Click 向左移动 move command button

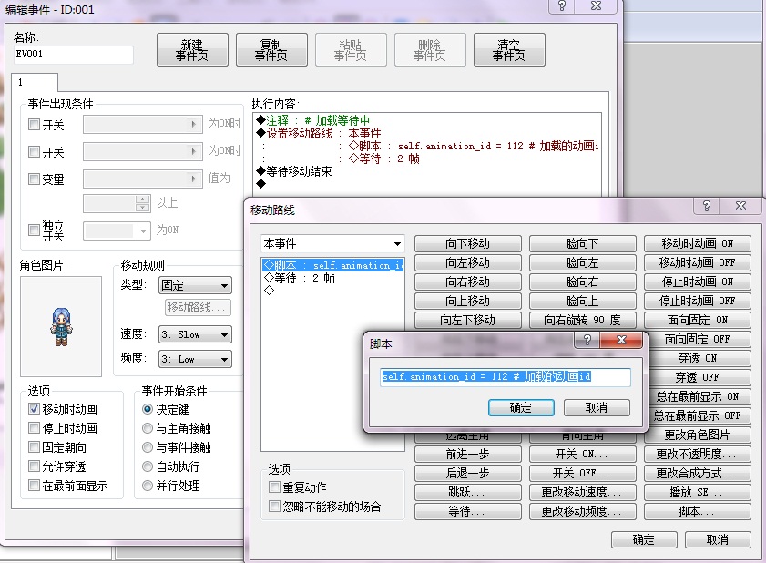(x=467, y=262)
